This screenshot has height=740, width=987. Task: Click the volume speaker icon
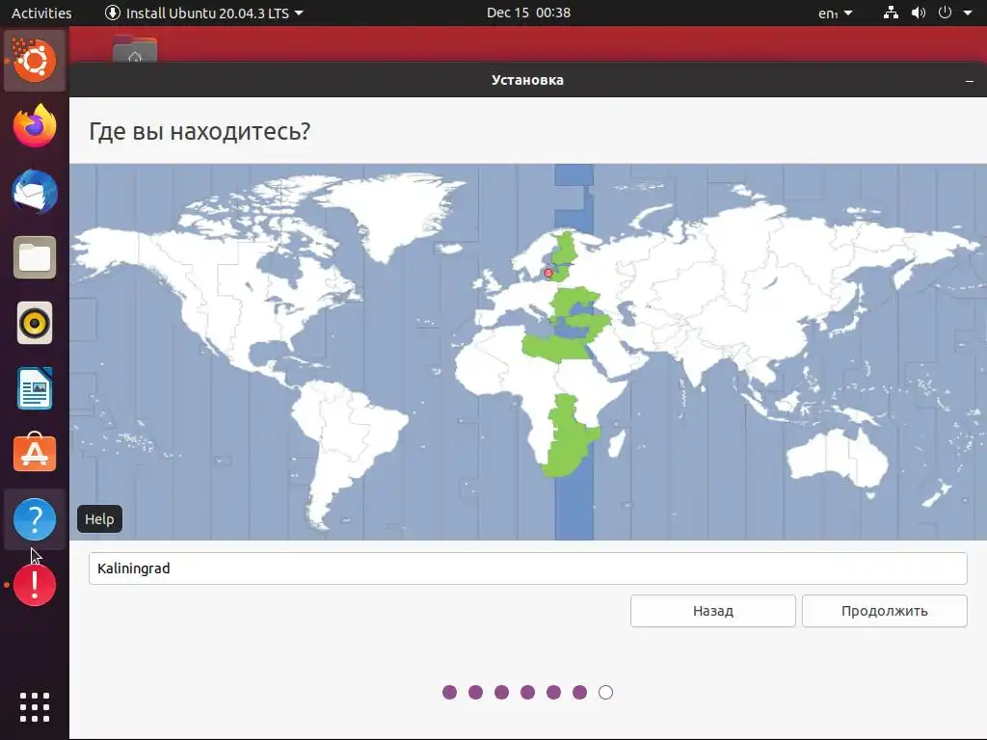(x=919, y=13)
